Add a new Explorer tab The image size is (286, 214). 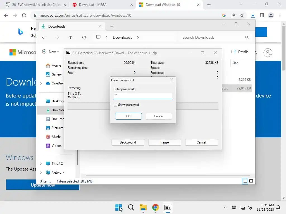click(x=112, y=26)
